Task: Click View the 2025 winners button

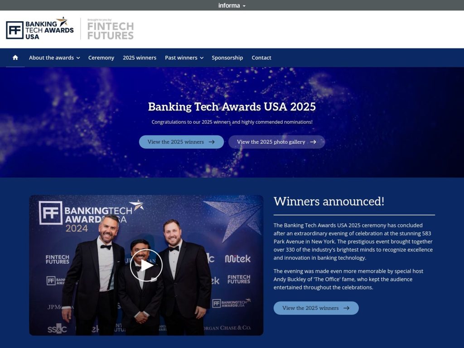Action: point(181,142)
